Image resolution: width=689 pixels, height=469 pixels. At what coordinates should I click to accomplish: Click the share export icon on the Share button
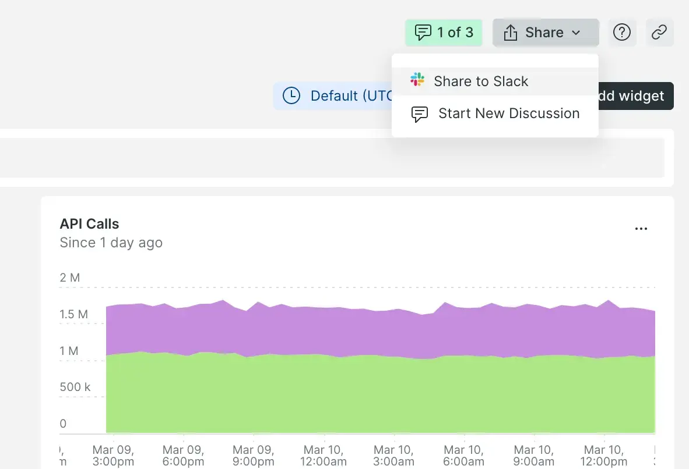(510, 33)
